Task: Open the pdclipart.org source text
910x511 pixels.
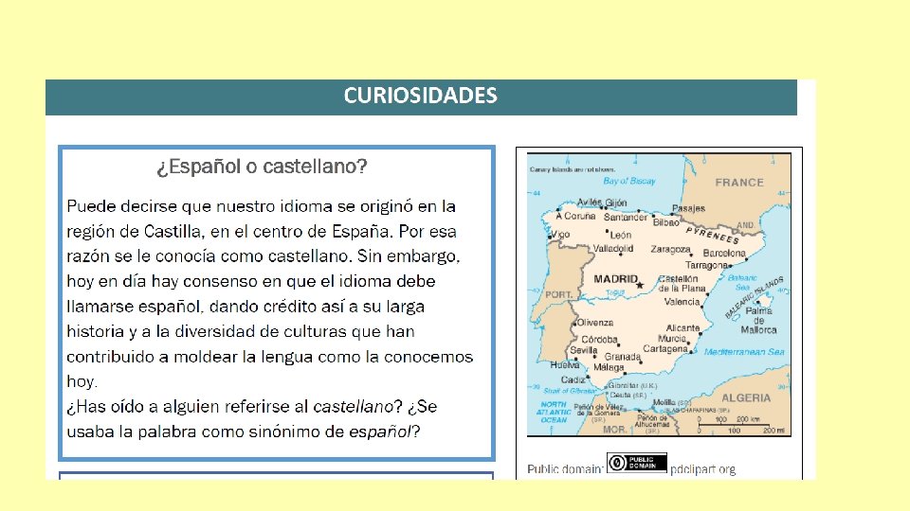Action: [x=702, y=469]
